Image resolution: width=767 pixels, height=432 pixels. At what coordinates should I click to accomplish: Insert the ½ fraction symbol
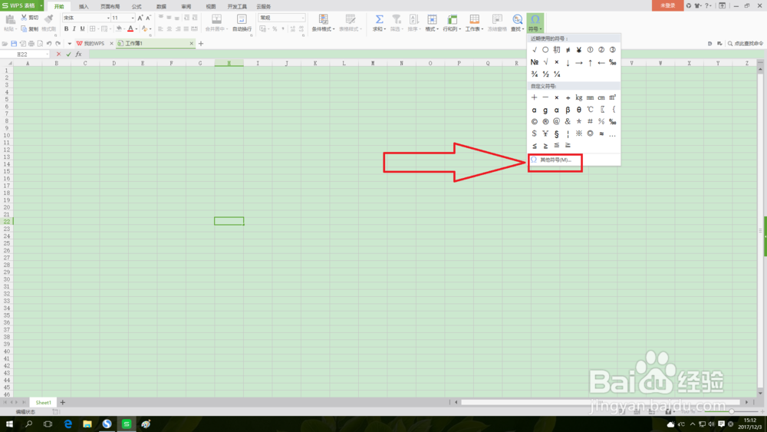pos(545,74)
